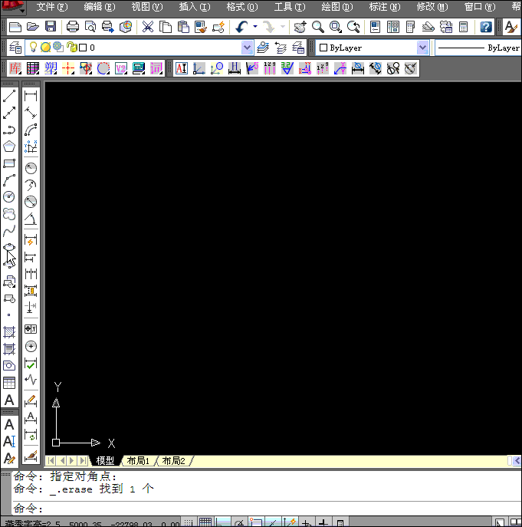Select the 模型 tab
The image size is (522, 527).
[x=105, y=460]
